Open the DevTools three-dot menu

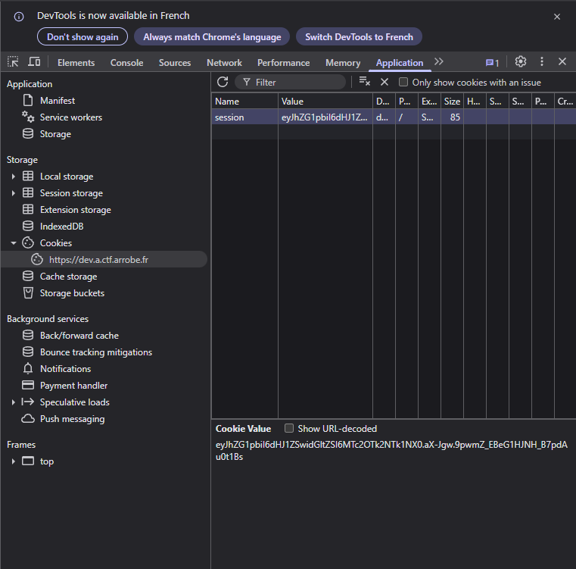coord(542,62)
